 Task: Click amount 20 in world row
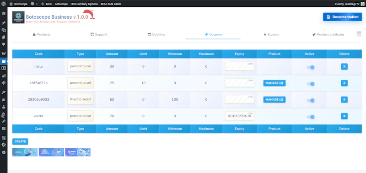click(x=112, y=116)
